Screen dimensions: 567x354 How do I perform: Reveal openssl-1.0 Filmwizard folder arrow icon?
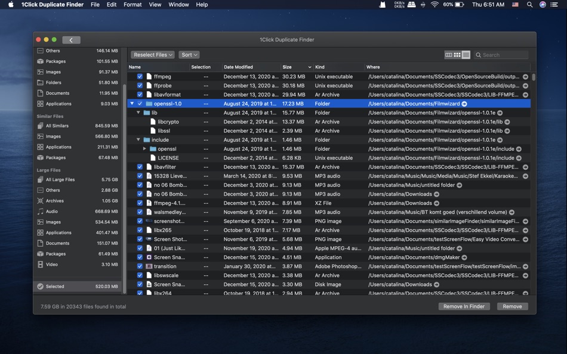click(x=464, y=104)
